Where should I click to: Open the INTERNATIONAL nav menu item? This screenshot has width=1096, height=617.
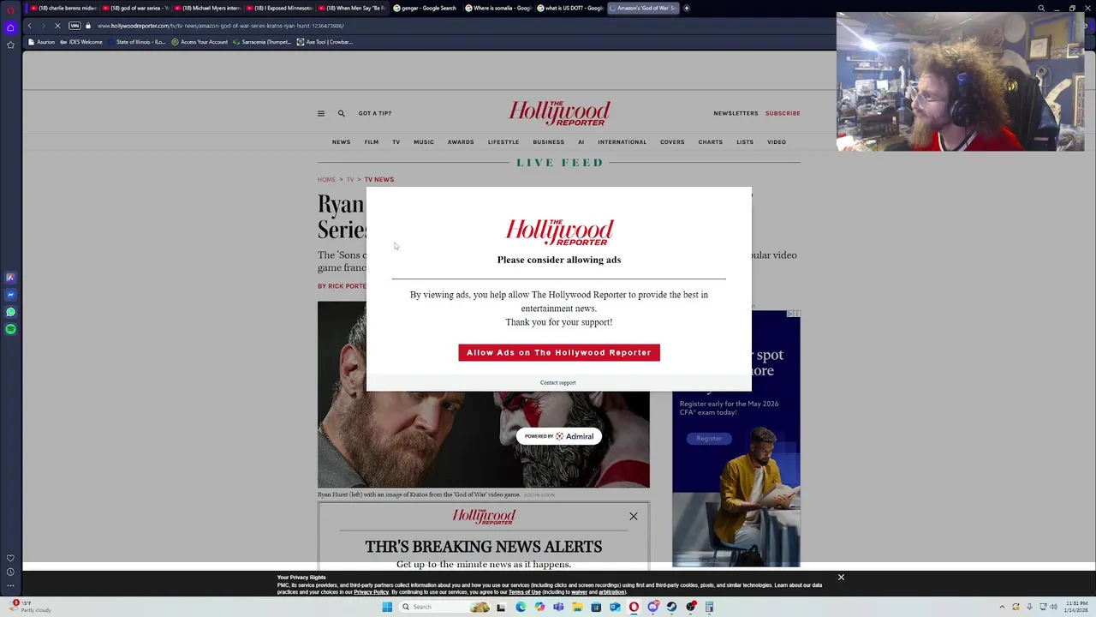(x=622, y=142)
